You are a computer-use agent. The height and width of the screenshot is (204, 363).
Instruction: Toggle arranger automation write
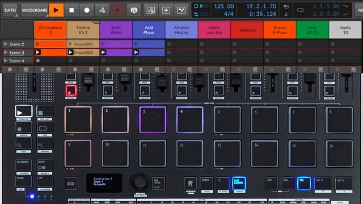[102, 10]
